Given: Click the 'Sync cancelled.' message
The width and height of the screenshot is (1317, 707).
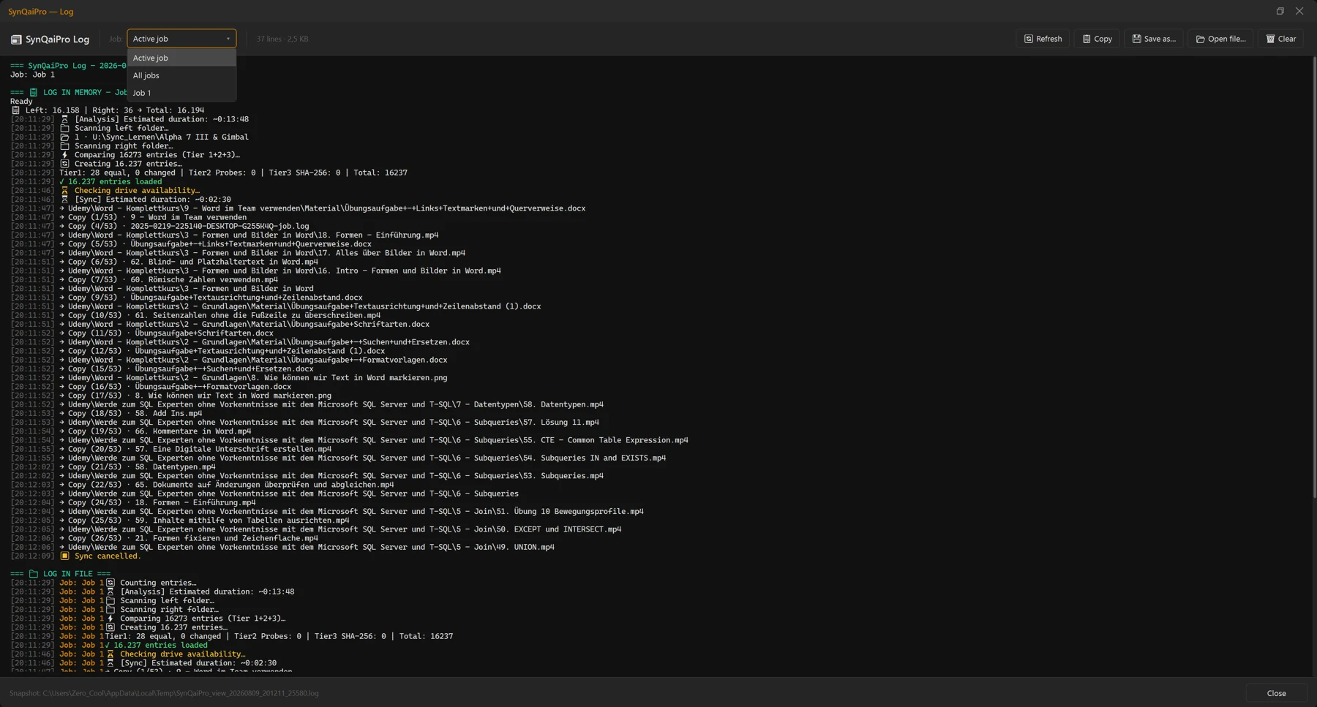Looking at the screenshot, I should pyautogui.click(x=108, y=556).
